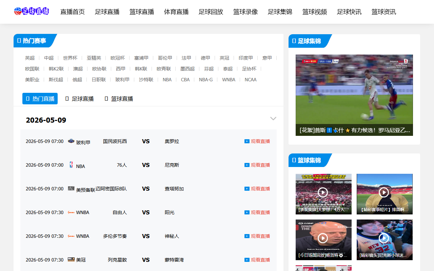This screenshot has height=271, width=434.
Task: Open 篮球视频 nav item
Action: tap(315, 12)
